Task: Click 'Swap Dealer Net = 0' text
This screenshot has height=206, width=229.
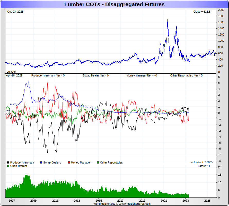Action: (x=96, y=75)
